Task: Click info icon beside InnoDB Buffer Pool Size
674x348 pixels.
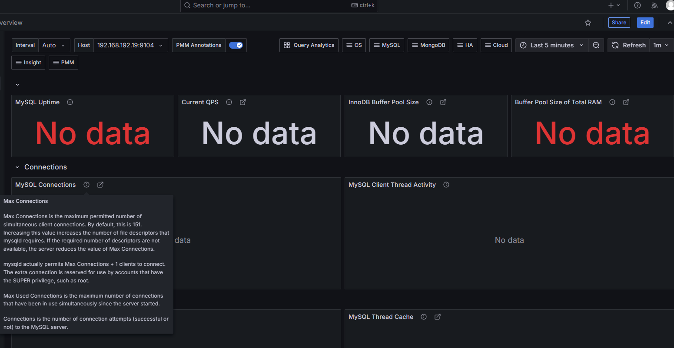Action: click(429, 102)
